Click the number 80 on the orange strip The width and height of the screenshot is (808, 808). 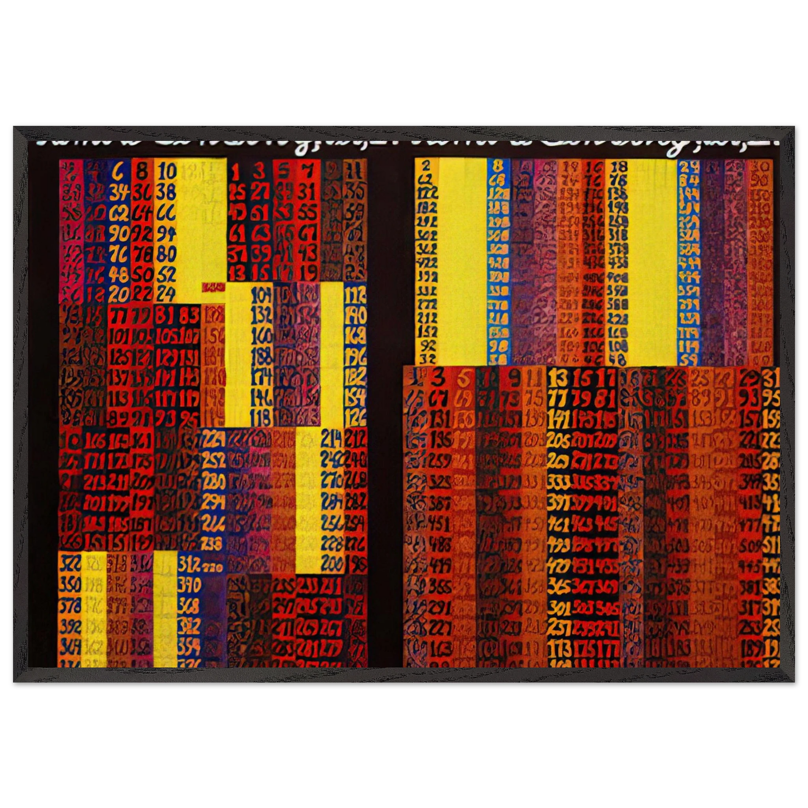coord(165,253)
